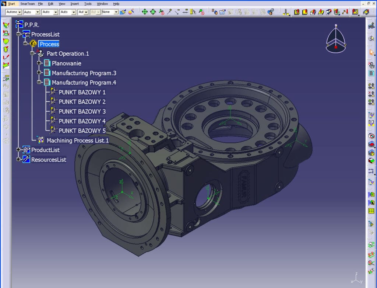Click the Painter brush icon in the graphic properties toolbar
Viewport: 377px width, 288px height.
click(123, 12)
